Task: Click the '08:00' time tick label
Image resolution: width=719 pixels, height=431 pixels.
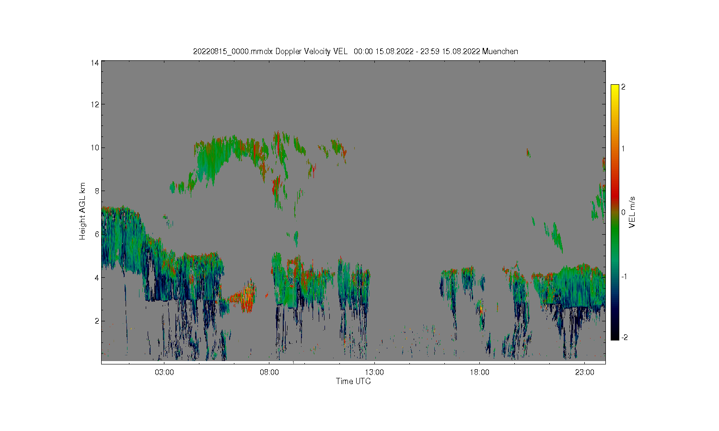Action: [x=269, y=373]
